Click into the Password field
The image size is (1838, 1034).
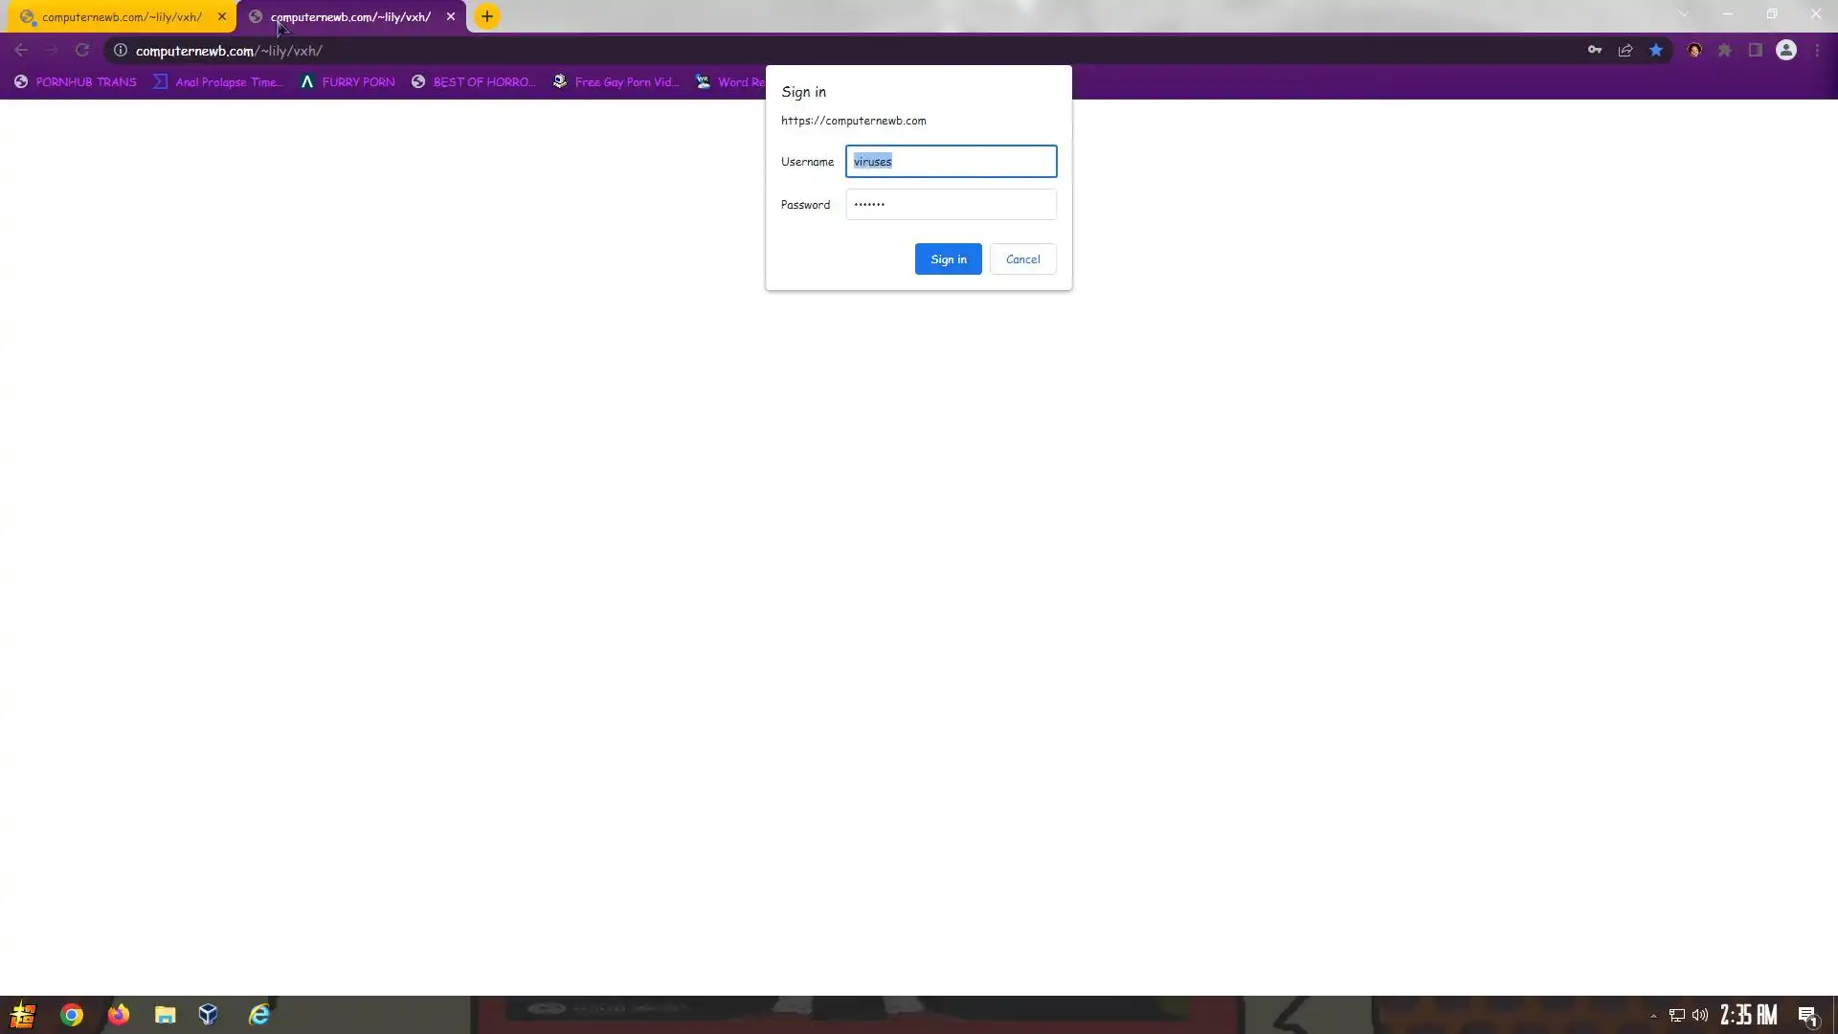[951, 205]
